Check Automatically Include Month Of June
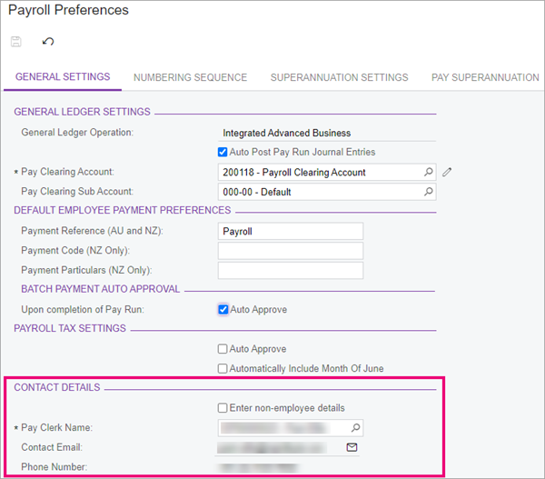The width and height of the screenshot is (545, 479). click(x=223, y=368)
